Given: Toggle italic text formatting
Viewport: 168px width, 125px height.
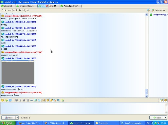Looking at the screenshot, I should [x=20, y=100].
